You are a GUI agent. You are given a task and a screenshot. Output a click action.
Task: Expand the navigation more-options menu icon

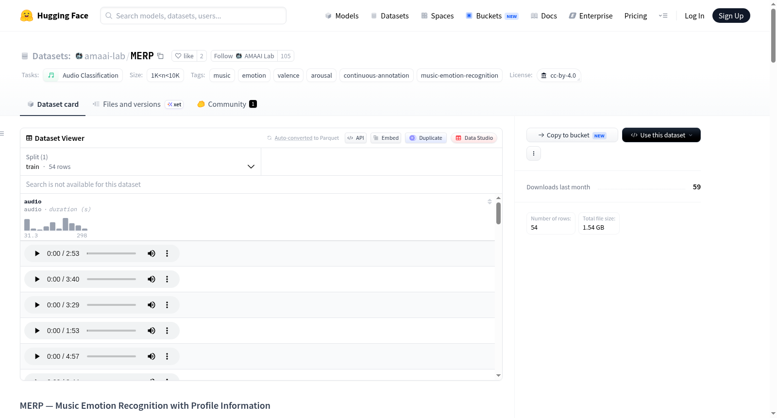(x=663, y=16)
